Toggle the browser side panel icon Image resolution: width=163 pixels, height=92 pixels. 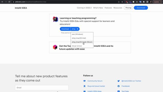147,2
